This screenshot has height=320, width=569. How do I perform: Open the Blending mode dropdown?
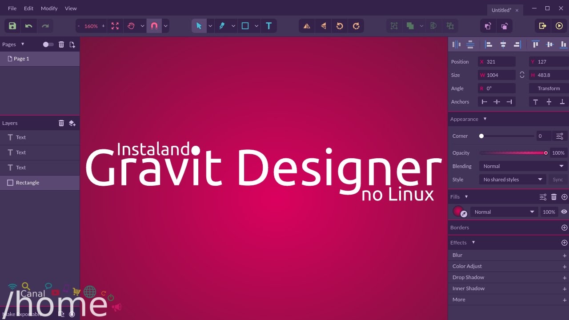point(523,166)
